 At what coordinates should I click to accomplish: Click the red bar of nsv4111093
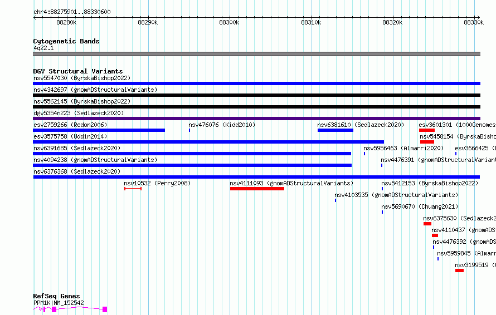257,189
